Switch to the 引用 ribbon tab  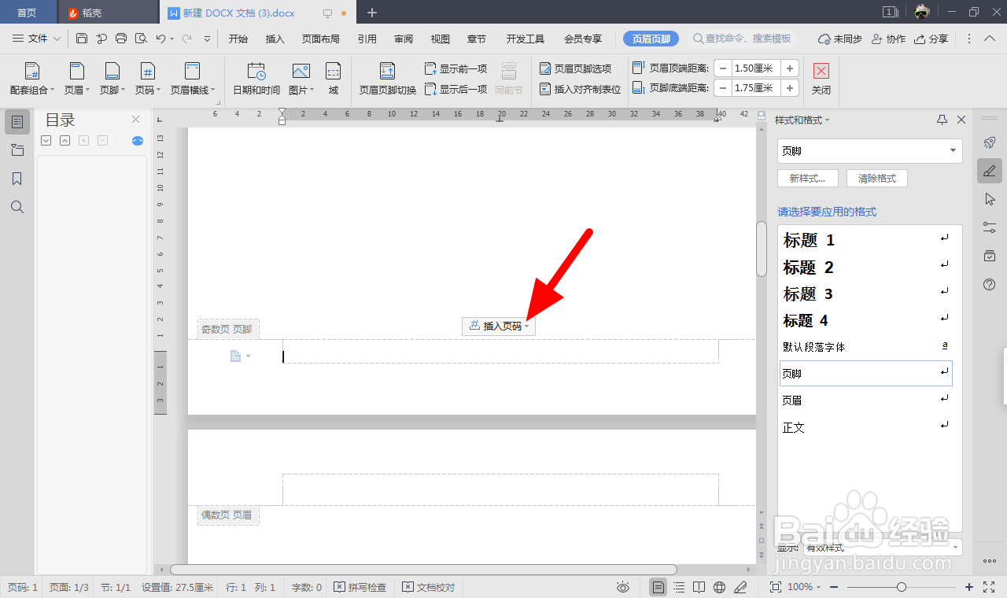(x=367, y=39)
